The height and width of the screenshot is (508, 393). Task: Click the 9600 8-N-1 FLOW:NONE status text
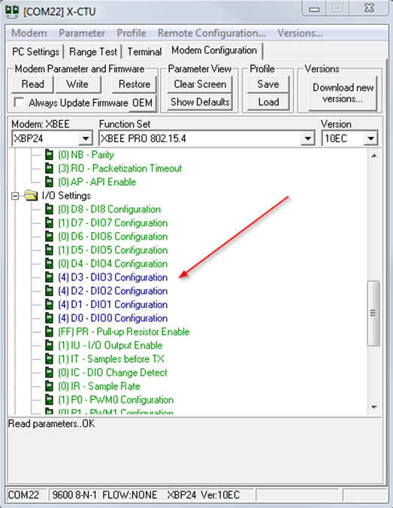pos(104,495)
